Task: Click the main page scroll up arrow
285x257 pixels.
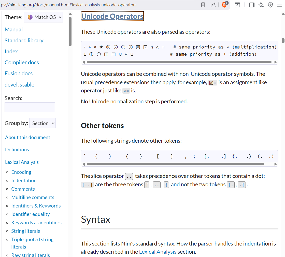Action: pos(283,14)
